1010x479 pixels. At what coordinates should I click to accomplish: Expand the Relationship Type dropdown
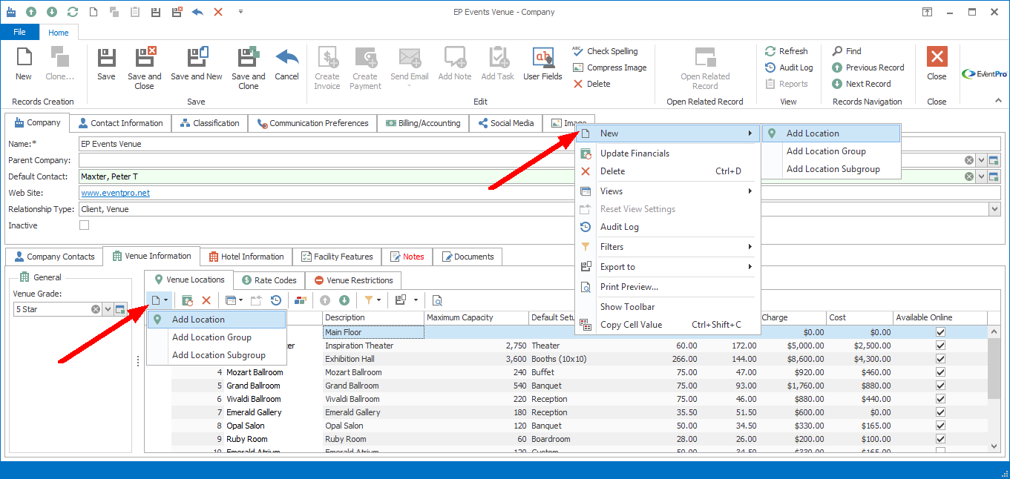(994, 209)
